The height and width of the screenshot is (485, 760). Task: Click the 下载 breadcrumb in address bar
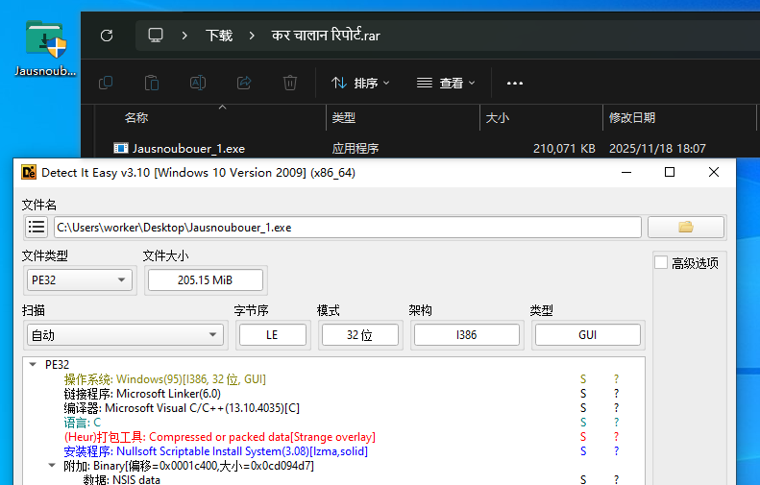tap(219, 36)
